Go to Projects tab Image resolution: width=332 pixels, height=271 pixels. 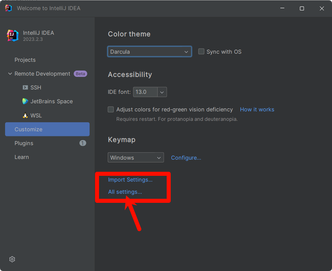coord(25,60)
